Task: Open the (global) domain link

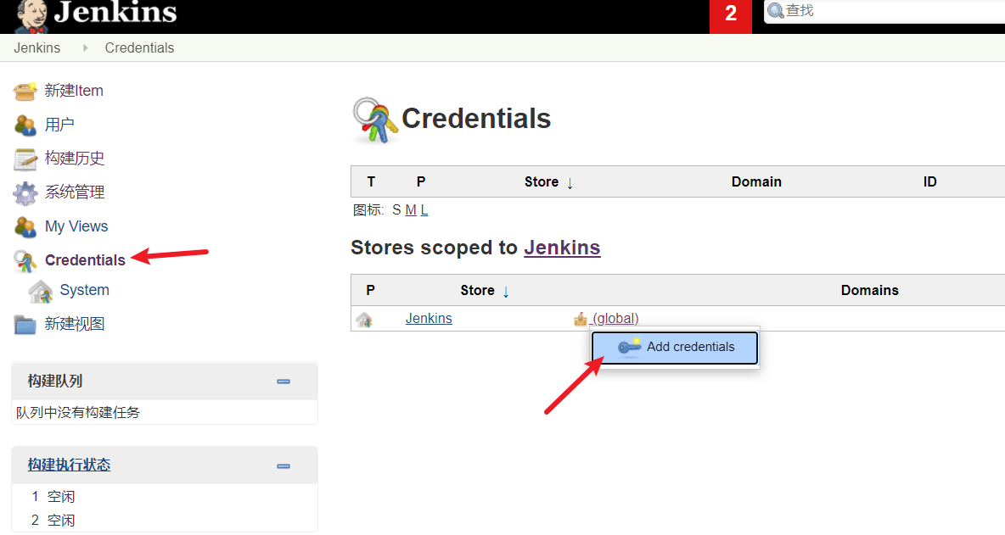Action: (616, 320)
